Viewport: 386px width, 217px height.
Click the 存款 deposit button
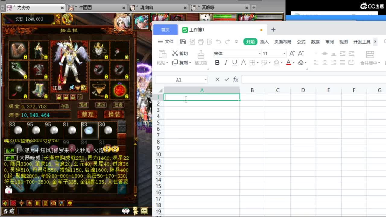tap(65, 106)
